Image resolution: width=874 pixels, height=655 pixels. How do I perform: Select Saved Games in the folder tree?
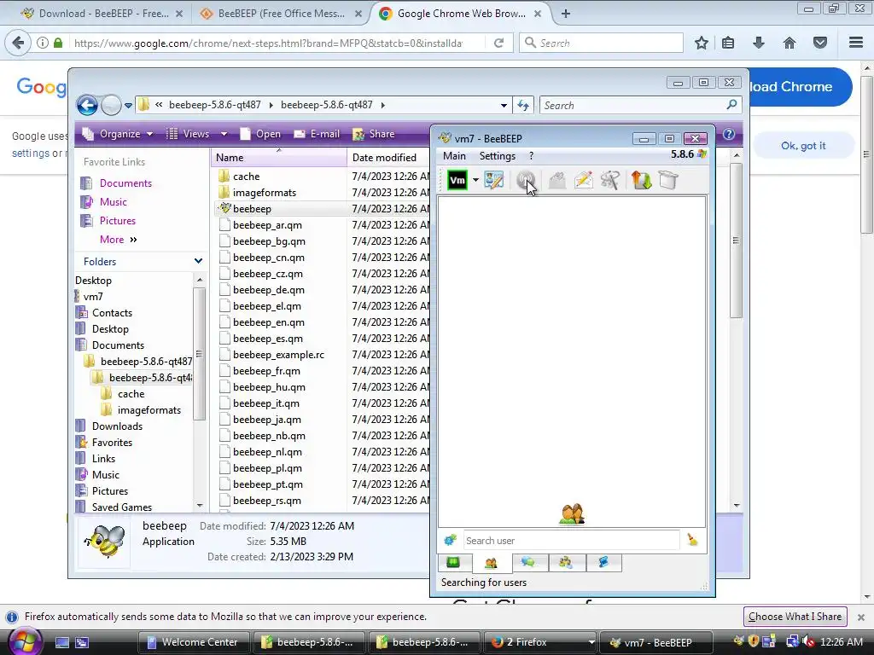click(121, 507)
